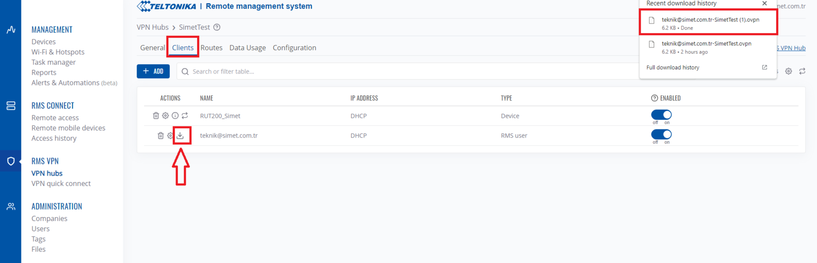Delete the RUT200_Simet client
Image resolution: width=817 pixels, height=263 pixels.
tap(156, 116)
